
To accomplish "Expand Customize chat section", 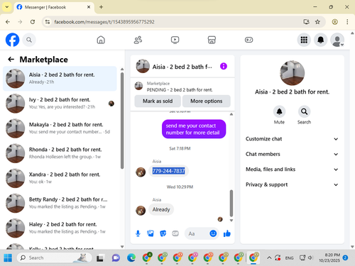I will coord(292,139).
